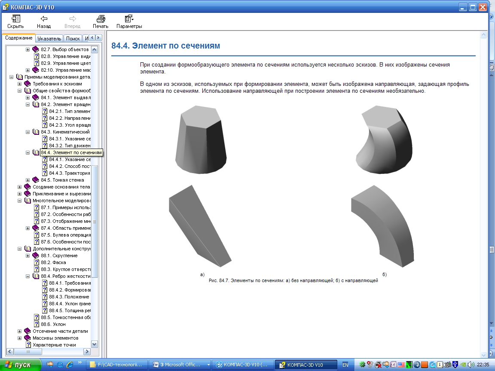Expand the 84.5. Тонкая стенка node

point(28,180)
